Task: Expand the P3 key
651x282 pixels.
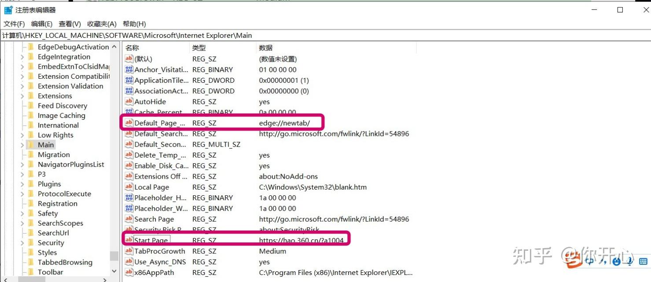Action: click(22, 174)
